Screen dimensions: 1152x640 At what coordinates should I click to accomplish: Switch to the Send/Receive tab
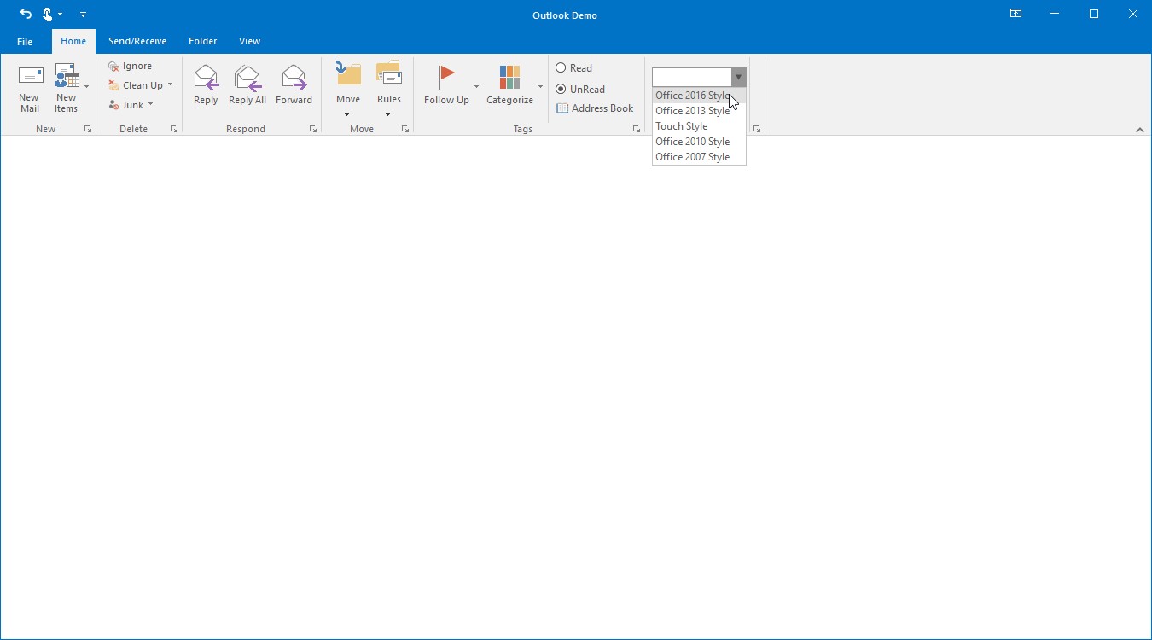137,41
